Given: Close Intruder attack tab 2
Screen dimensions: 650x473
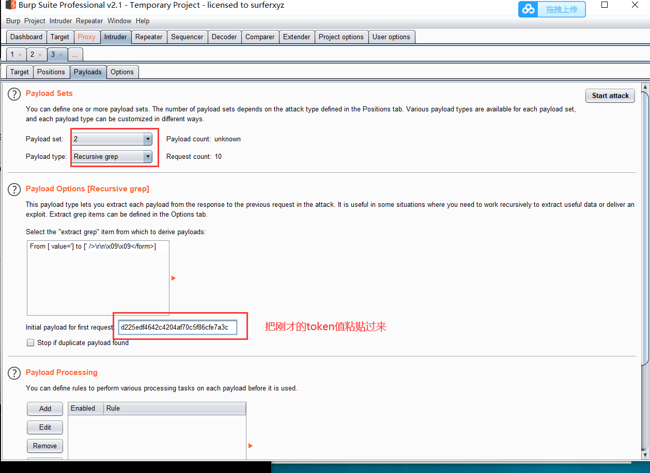Looking at the screenshot, I should click(x=40, y=55).
